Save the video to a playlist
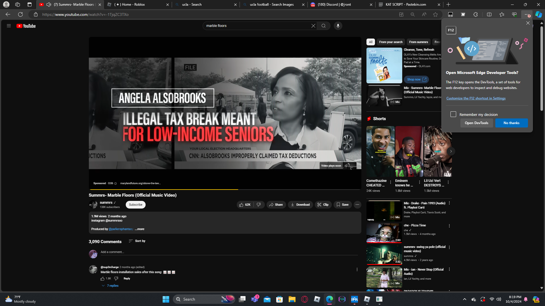Screen dimensions: 545x306 pos(343,205)
